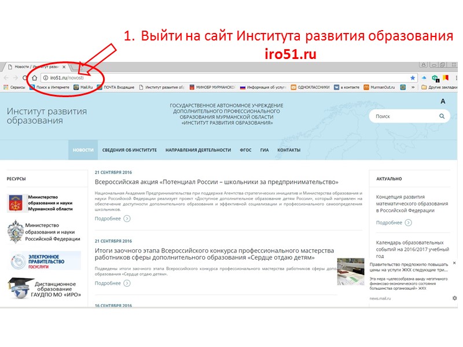Open the Сервисы apps bookmark

point(14,87)
